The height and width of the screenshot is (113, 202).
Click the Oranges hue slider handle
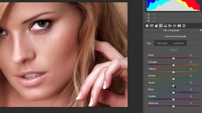coord(174,65)
